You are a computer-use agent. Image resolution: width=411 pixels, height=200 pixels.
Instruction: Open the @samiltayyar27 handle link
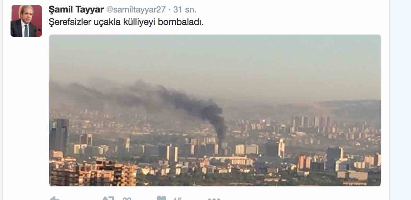[x=135, y=10]
